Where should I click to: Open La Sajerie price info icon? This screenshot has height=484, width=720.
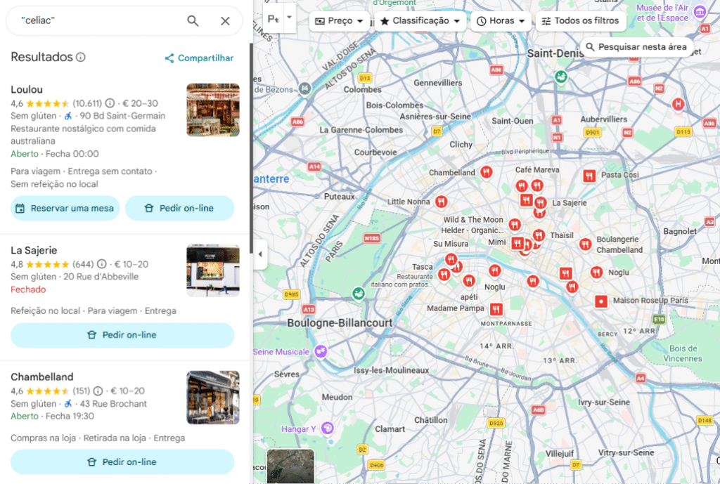[x=101, y=264]
